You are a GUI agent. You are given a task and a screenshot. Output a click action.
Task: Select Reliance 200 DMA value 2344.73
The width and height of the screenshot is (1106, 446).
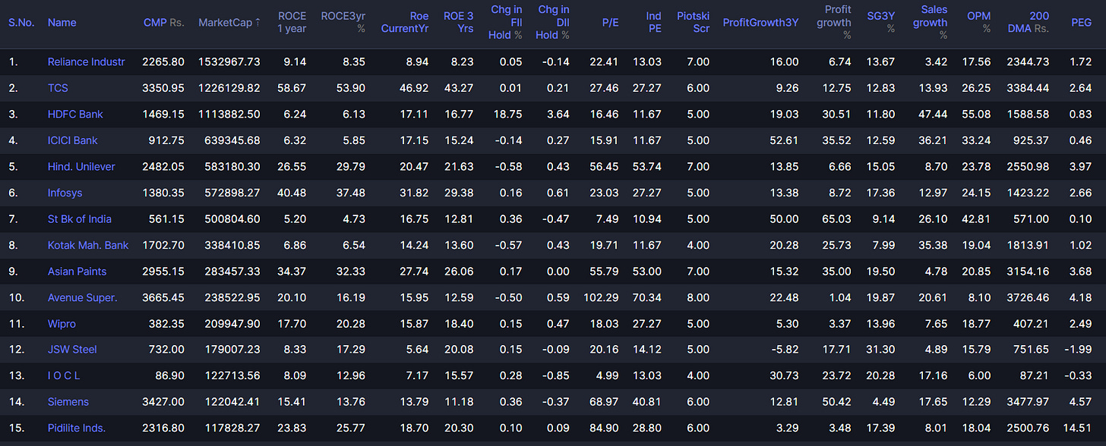(1027, 61)
